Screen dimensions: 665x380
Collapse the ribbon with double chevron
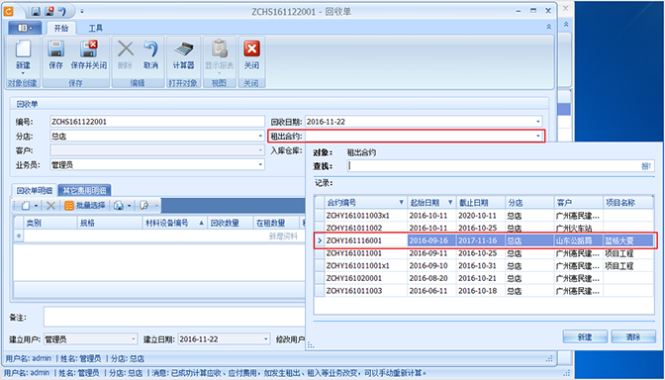549,27
